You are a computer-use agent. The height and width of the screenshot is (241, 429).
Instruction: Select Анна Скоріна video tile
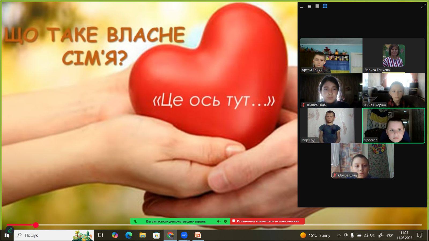click(394, 91)
